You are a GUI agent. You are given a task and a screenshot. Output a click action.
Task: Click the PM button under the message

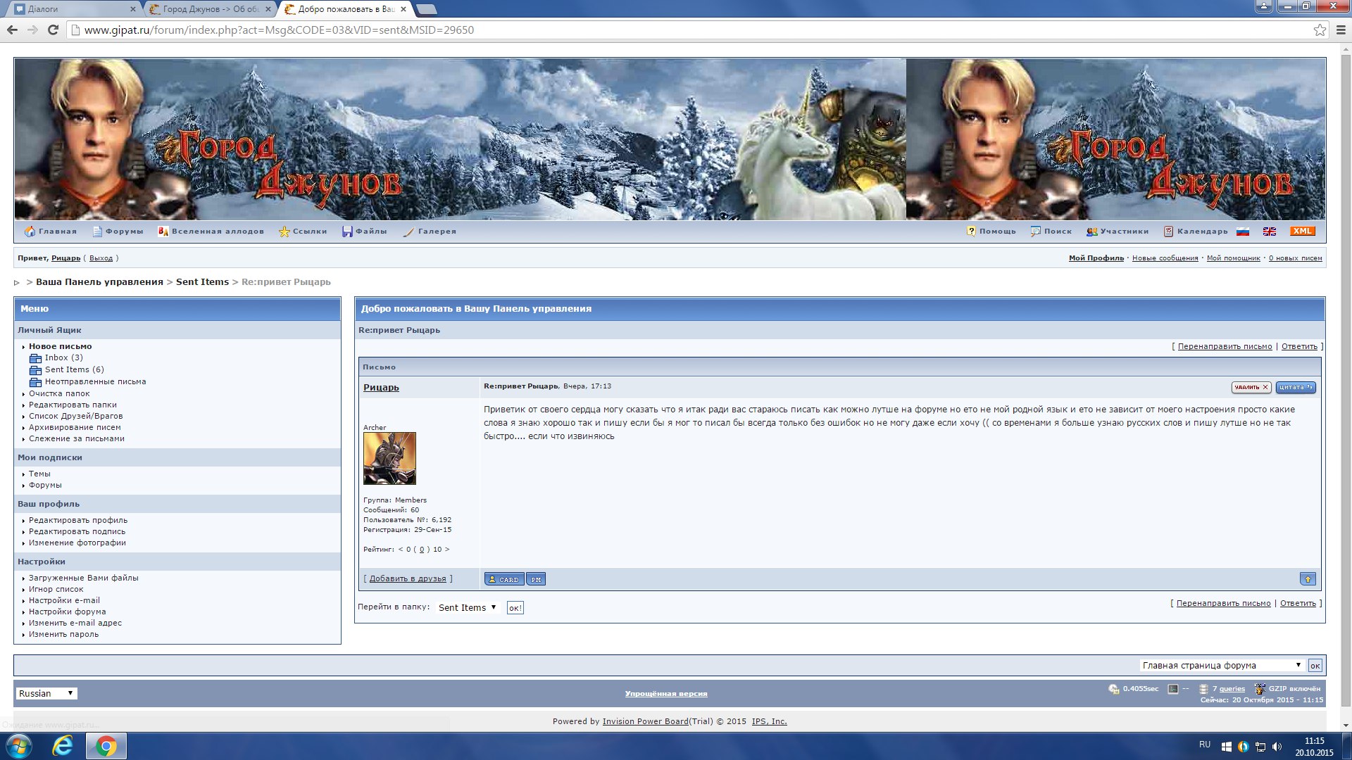(536, 579)
